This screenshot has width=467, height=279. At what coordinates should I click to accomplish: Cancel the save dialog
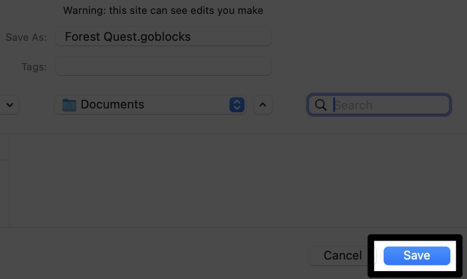(342, 255)
